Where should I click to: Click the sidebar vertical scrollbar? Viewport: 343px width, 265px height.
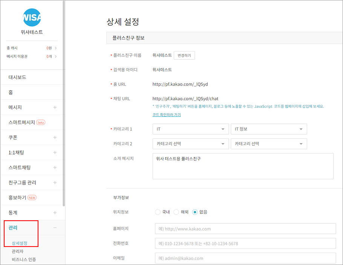(64, 104)
